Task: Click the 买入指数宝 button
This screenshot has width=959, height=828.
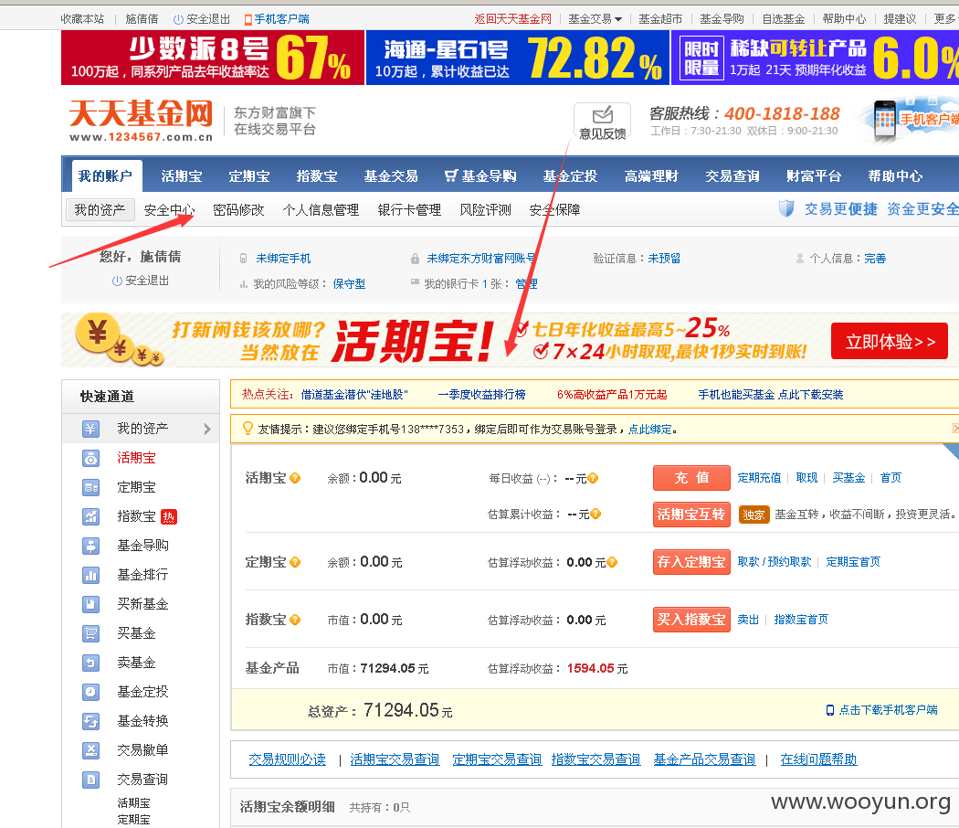Action: [691, 620]
